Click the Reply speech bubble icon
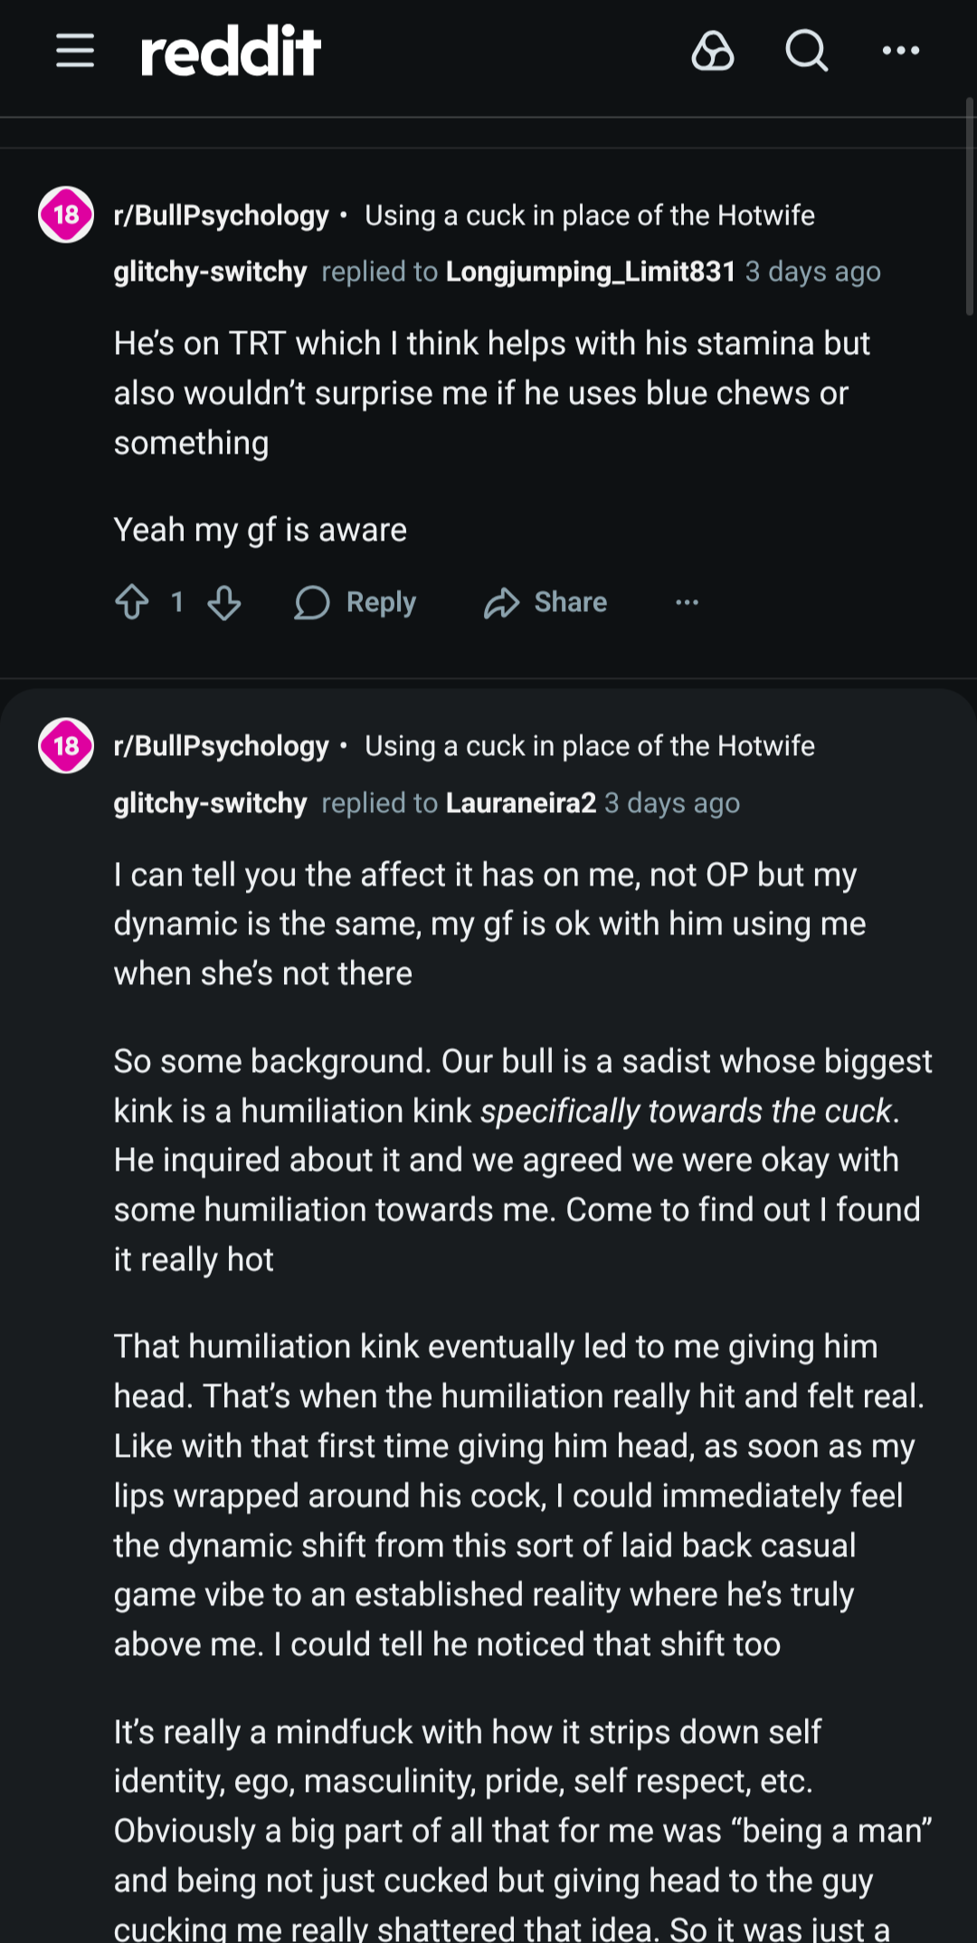The width and height of the screenshot is (977, 1943). point(312,602)
